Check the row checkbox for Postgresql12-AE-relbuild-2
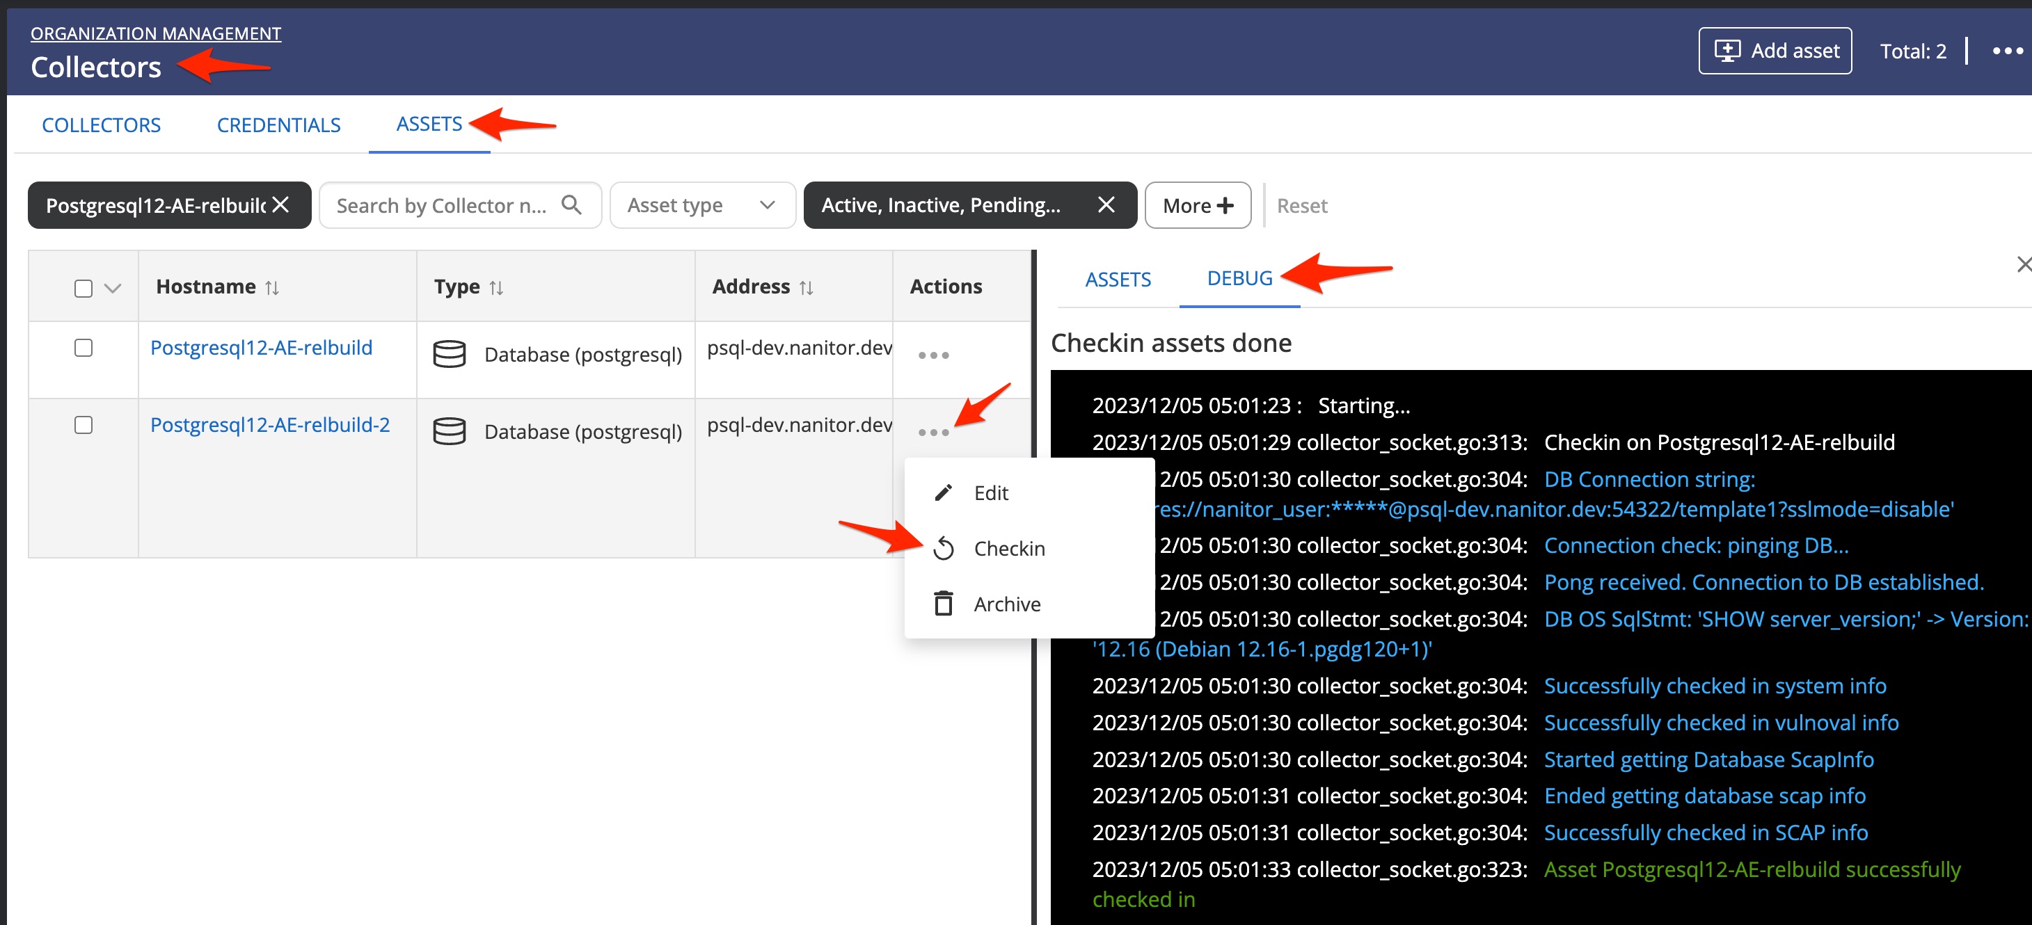Viewport: 2032px width, 925px height. coord(83,424)
